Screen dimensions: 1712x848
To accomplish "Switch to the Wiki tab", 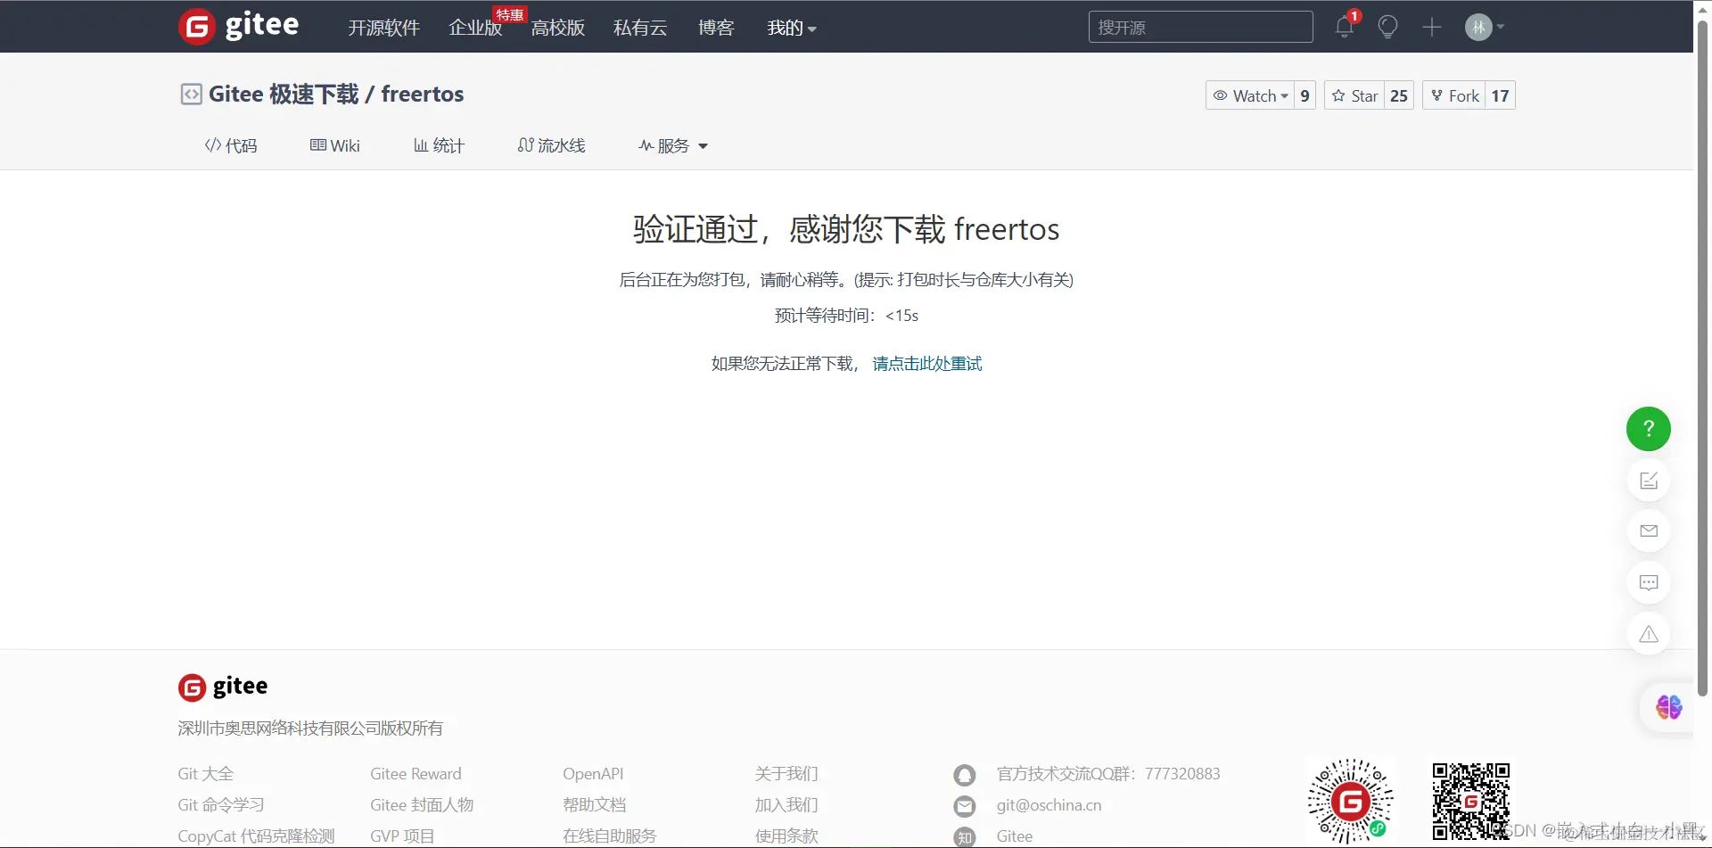I will click(x=335, y=145).
